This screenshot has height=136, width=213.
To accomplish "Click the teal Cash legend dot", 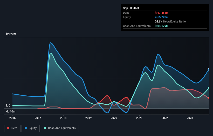I will pyautogui.click(x=45, y=128).
